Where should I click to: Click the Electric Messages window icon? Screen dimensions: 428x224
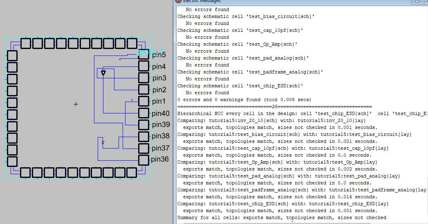click(178, 1)
